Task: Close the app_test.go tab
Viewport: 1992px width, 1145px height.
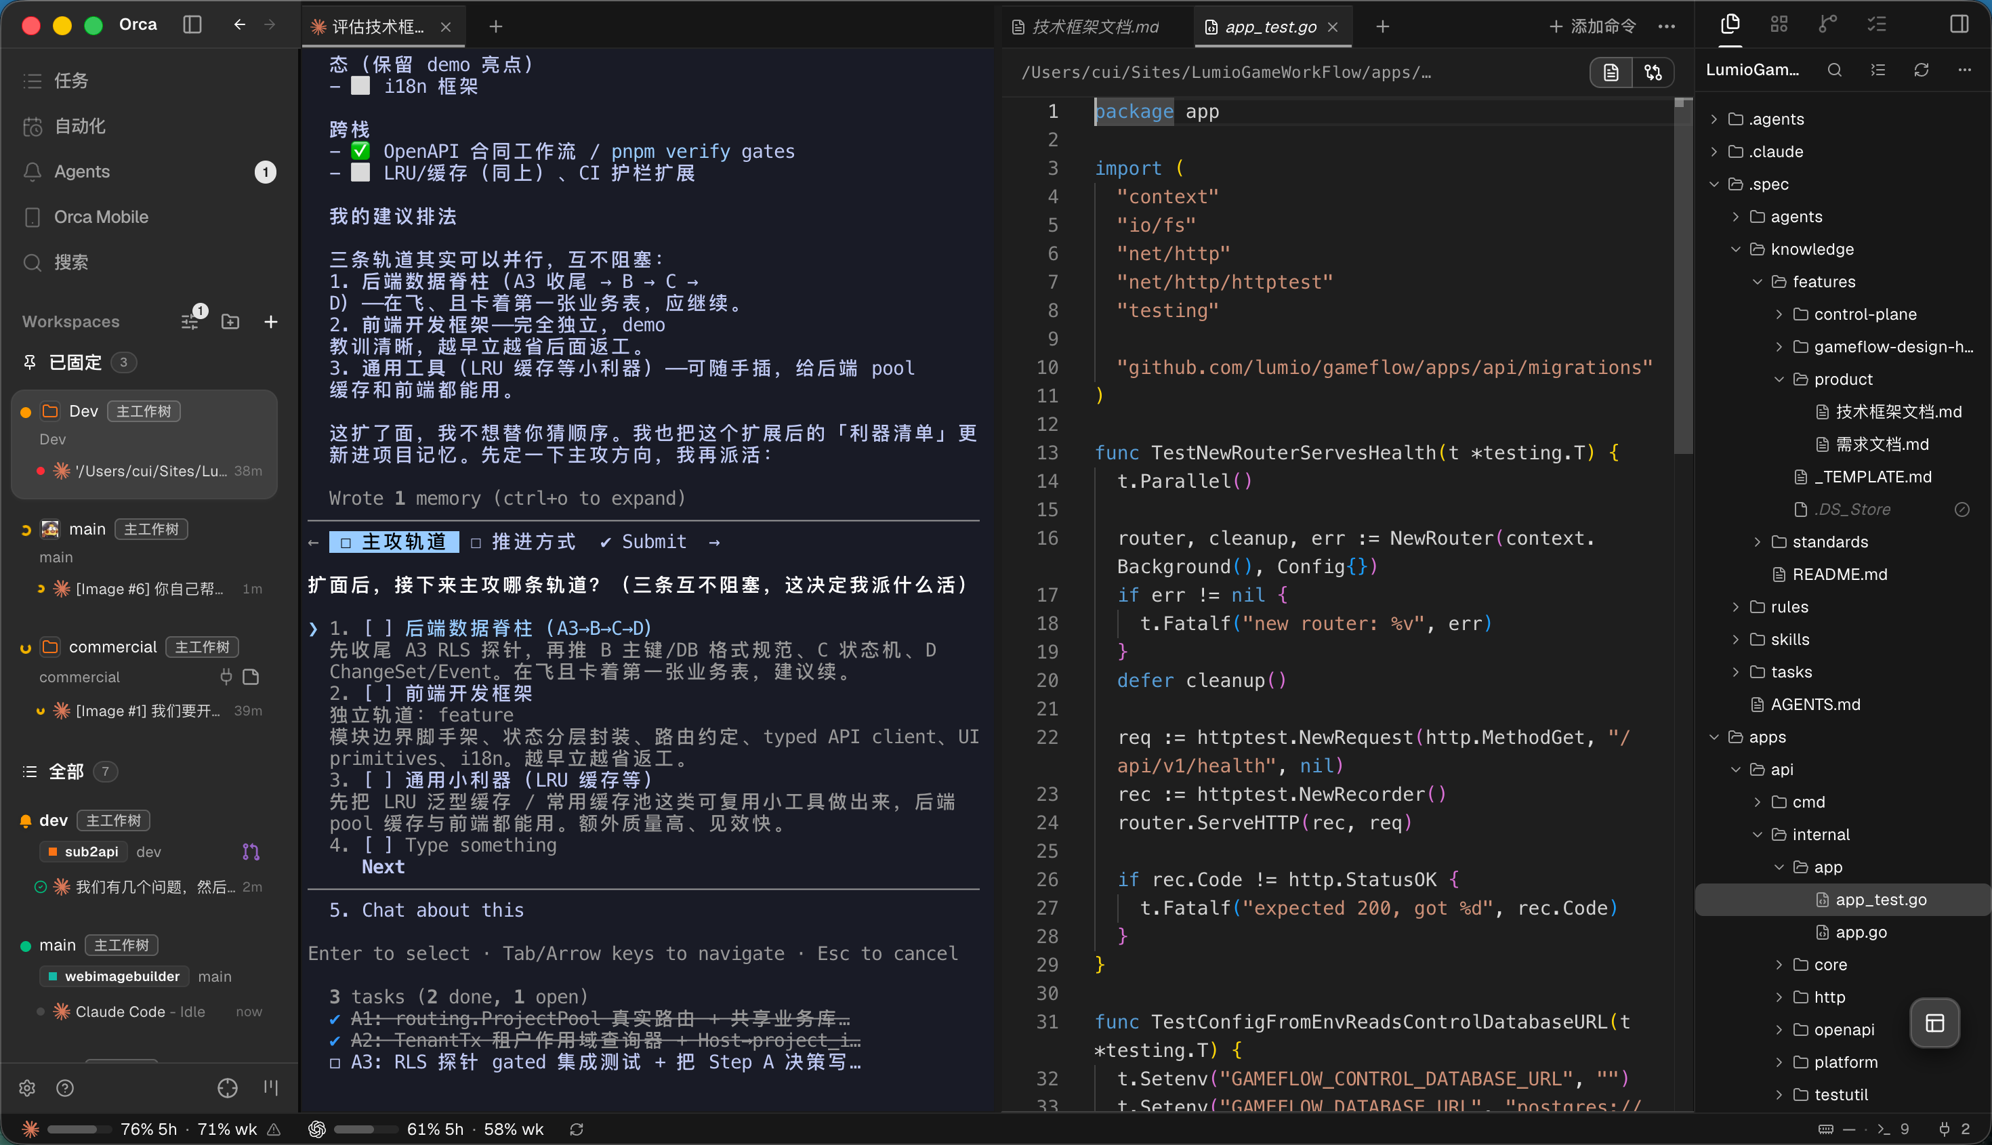Action: [x=1332, y=26]
